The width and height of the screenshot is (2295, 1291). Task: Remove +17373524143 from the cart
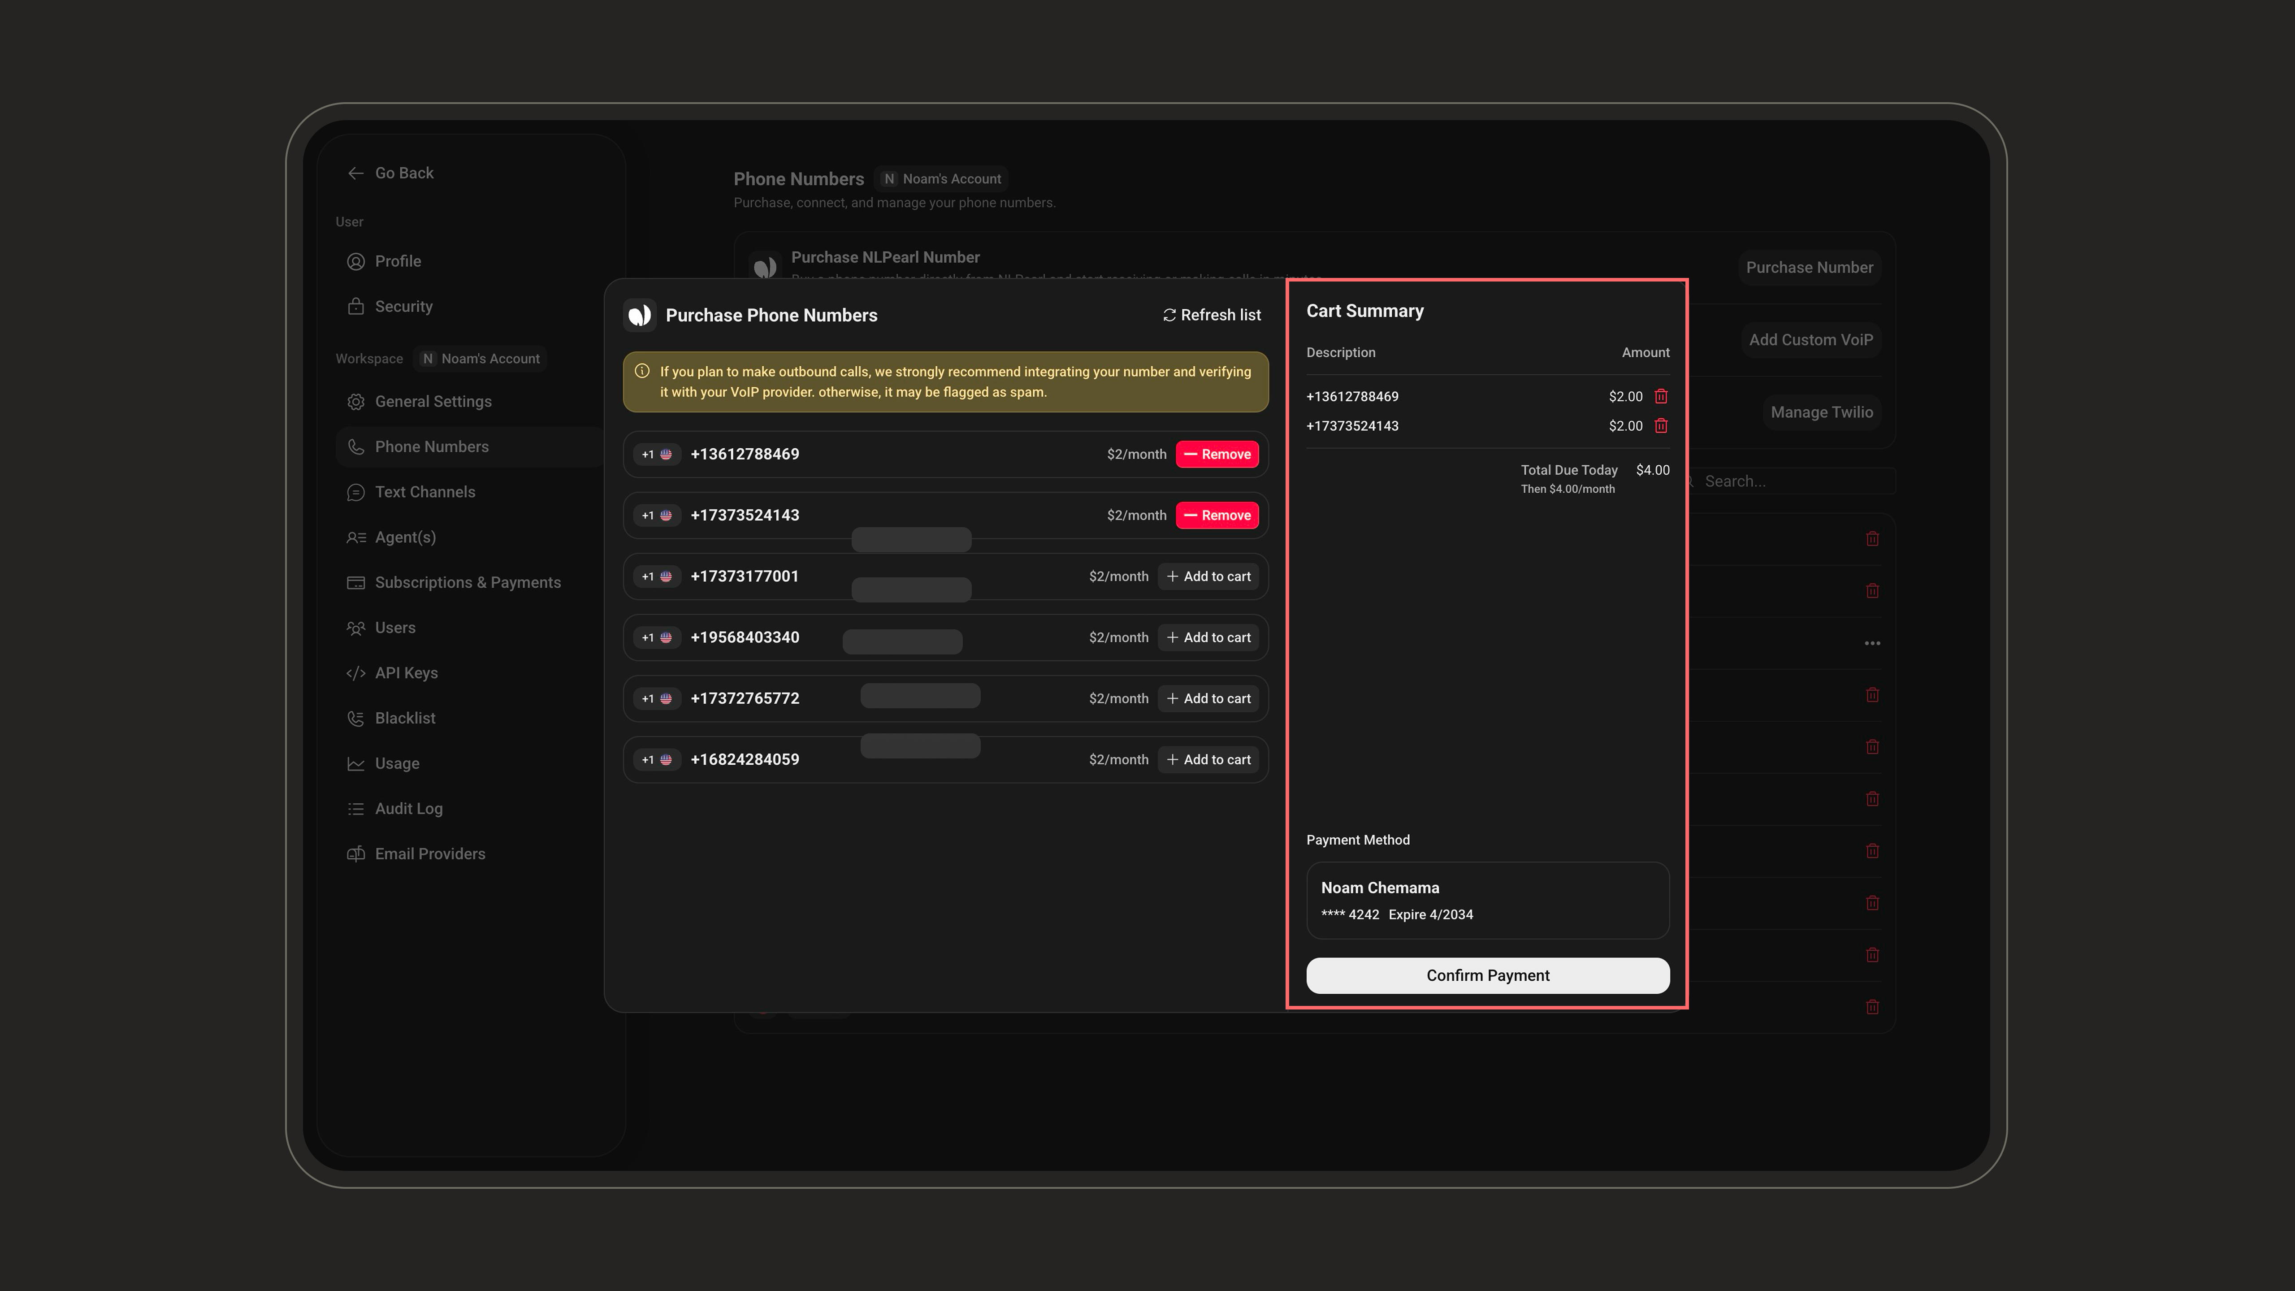click(1217, 515)
